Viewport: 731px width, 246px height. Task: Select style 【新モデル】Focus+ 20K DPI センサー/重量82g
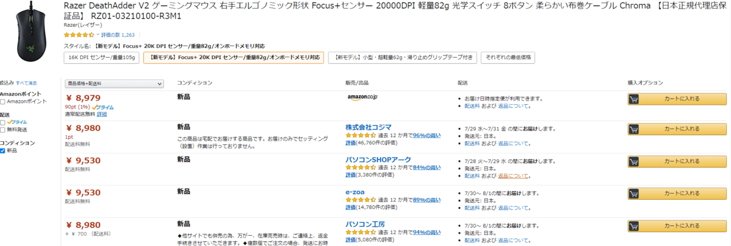point(233,57)
